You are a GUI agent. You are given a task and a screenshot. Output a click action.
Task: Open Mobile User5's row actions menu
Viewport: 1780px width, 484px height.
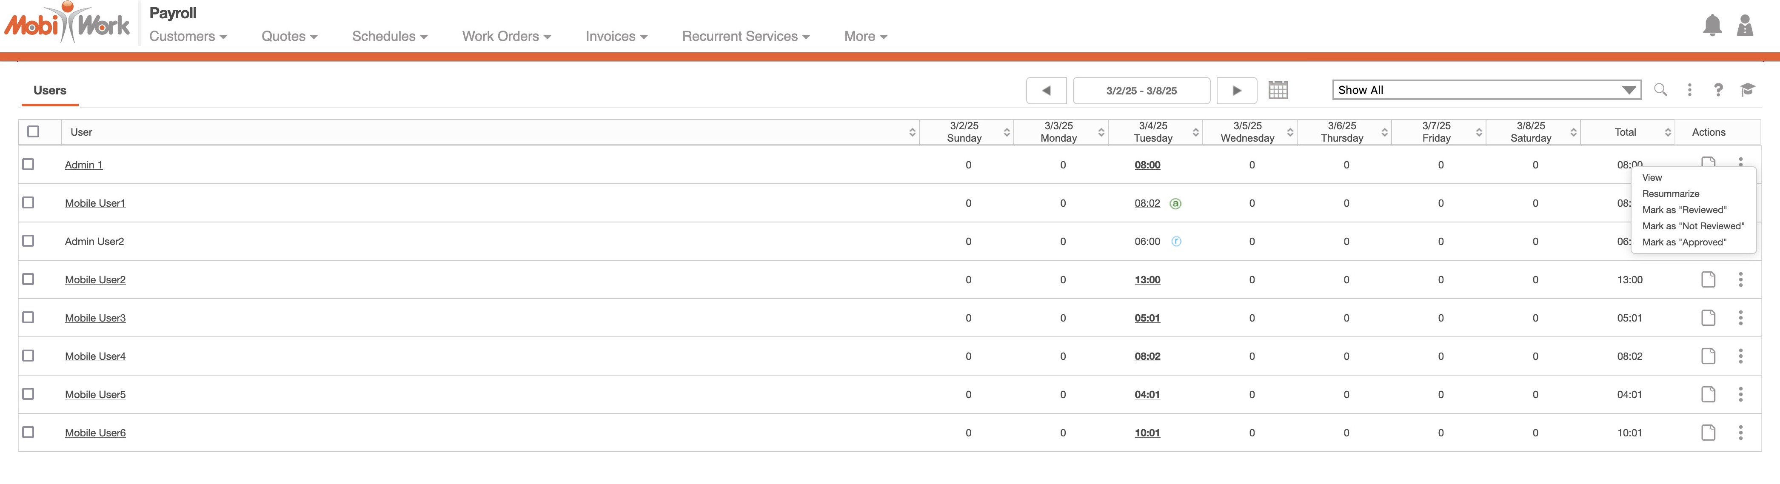coord(1740,394)
